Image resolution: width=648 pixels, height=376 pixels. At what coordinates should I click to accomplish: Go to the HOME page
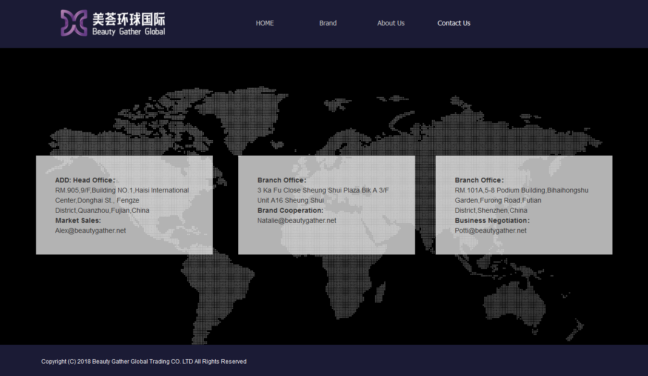(x=265, y=23)
